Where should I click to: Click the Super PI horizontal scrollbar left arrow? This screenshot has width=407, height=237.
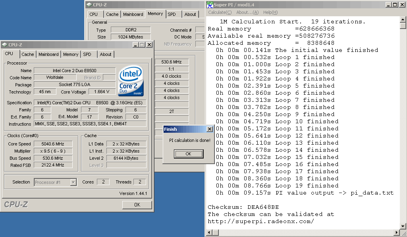210,233
